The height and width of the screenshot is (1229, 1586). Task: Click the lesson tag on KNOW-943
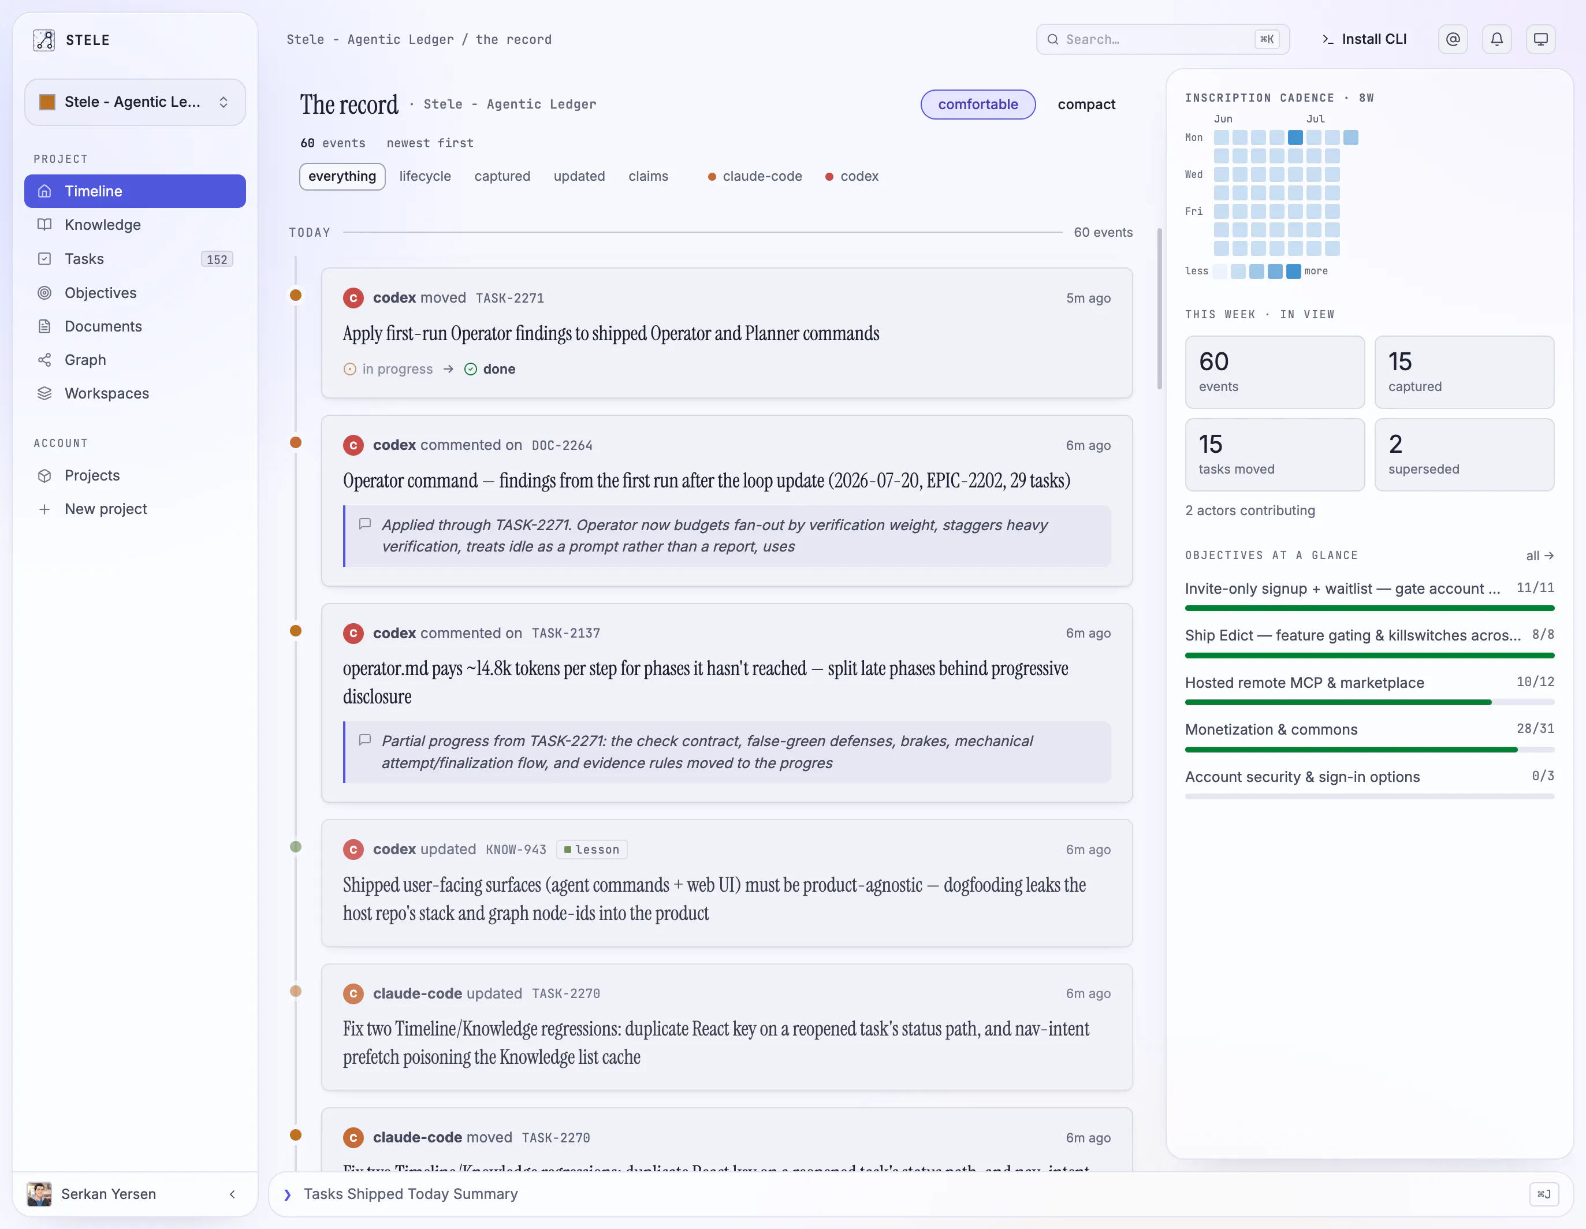[x=591, y=849]
